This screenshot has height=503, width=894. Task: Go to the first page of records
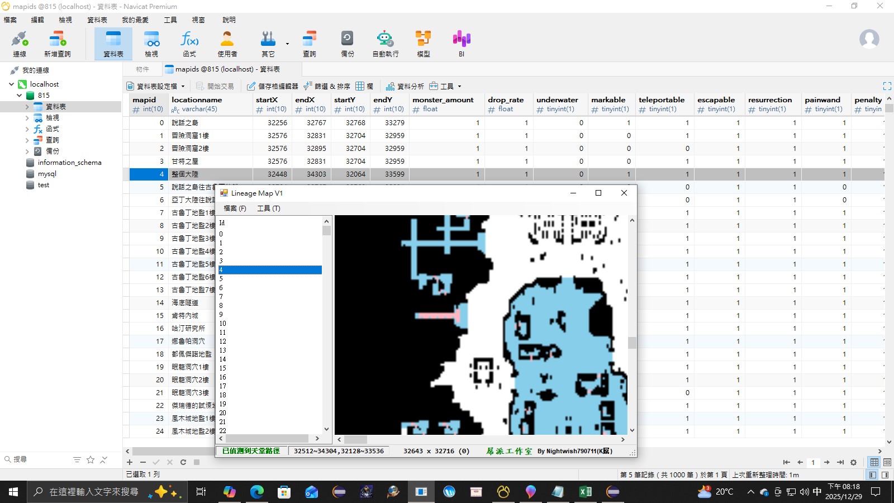coord(787,462)
